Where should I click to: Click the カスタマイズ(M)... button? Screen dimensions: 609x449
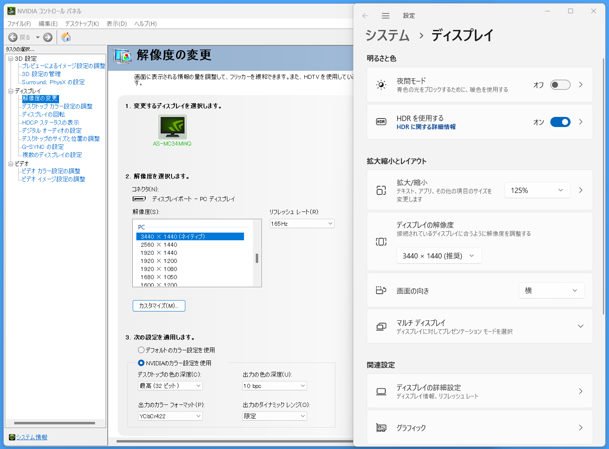click(x=159, y=306)
